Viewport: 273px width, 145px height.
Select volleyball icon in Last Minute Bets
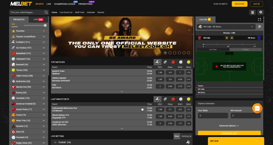coord(181,99)
